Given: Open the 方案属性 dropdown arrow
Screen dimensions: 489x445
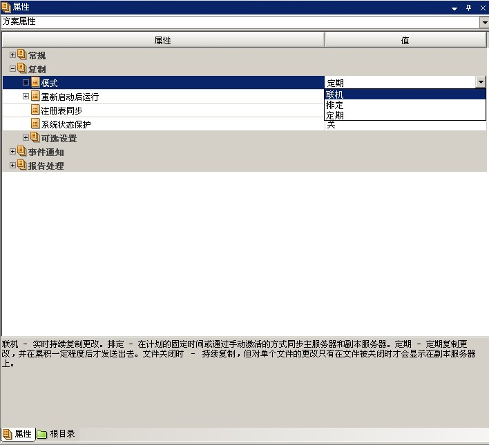Looking at the screenshot, I should coord(483,22).
